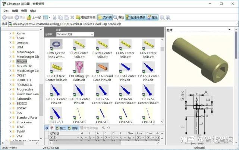Click the 切除 toolbar button
This screenshot has width=239, height=150.
(73, 128)
